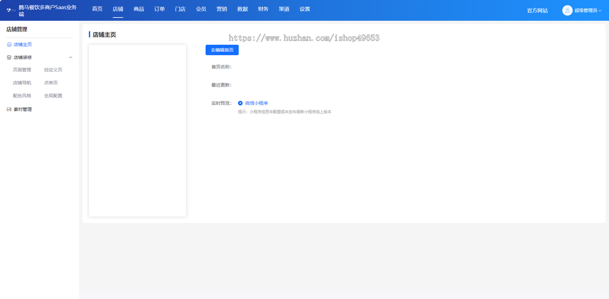The image size is (609, 299).
Task: Click the 超级管理员 user avatar
Action: coord(567,10)
